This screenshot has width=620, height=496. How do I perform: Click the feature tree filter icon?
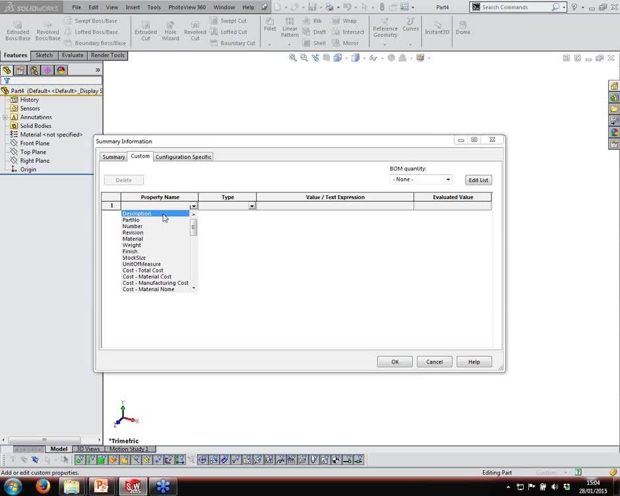[x=7, y=80]
